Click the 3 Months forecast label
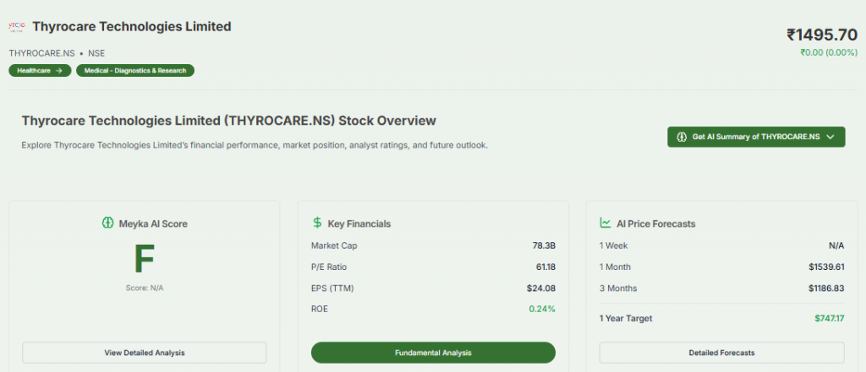The image size is (866, 372). (618, 288)
